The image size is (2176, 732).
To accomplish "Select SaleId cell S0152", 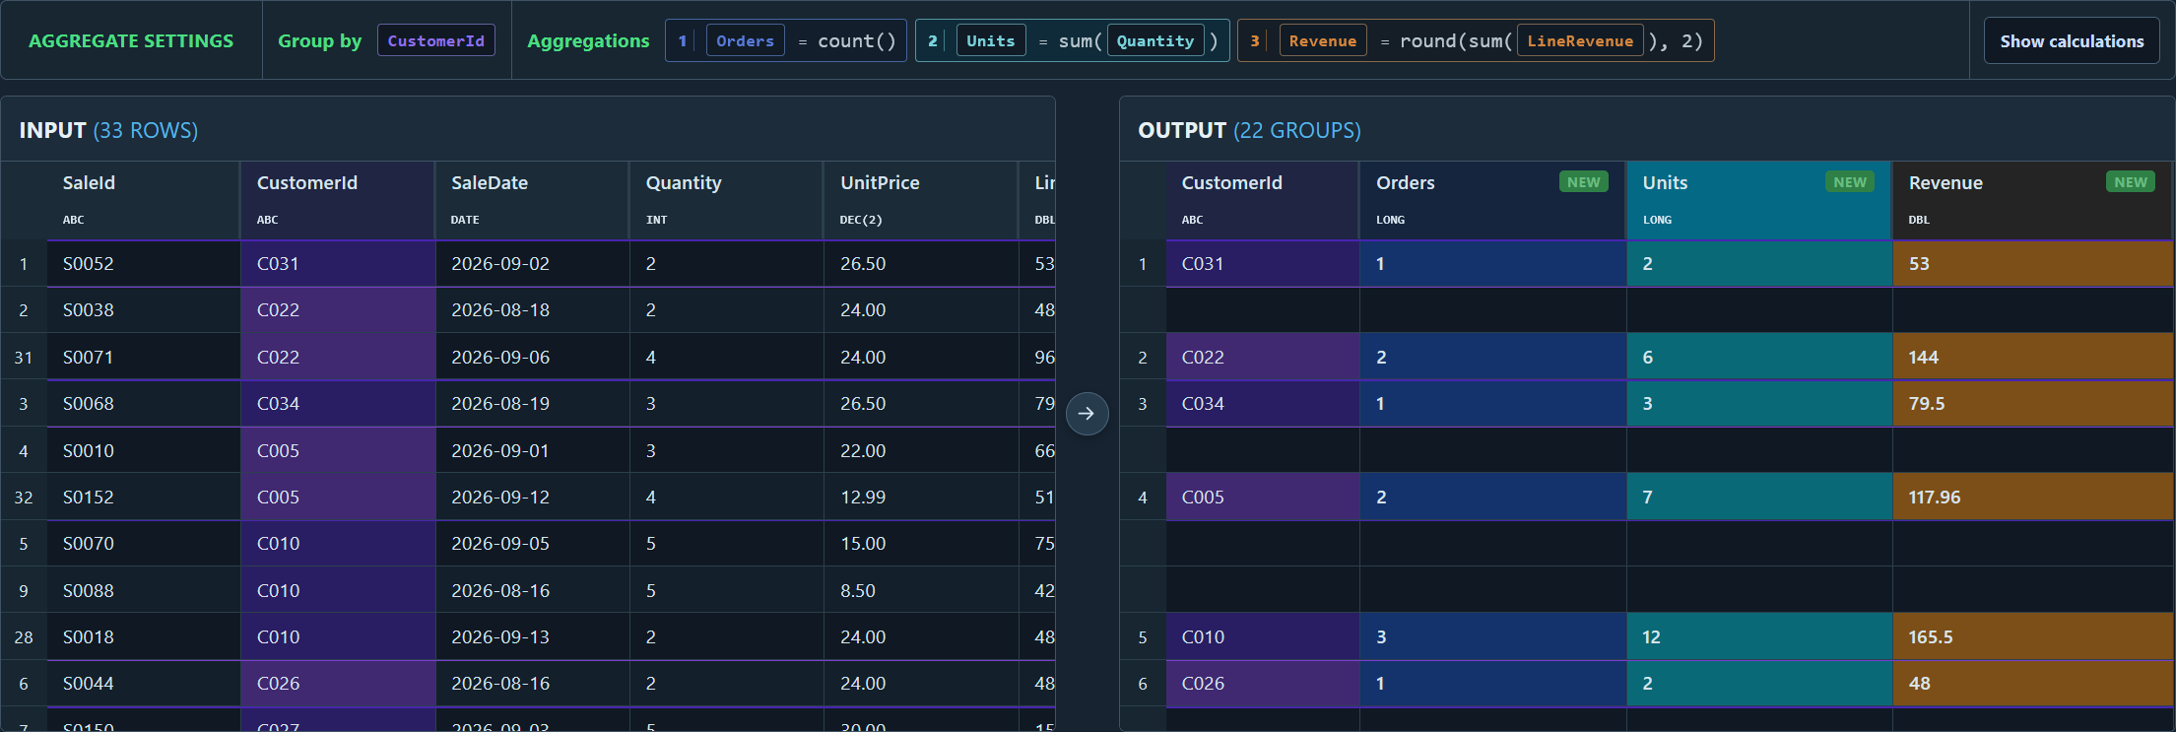I will coord(144,498).
